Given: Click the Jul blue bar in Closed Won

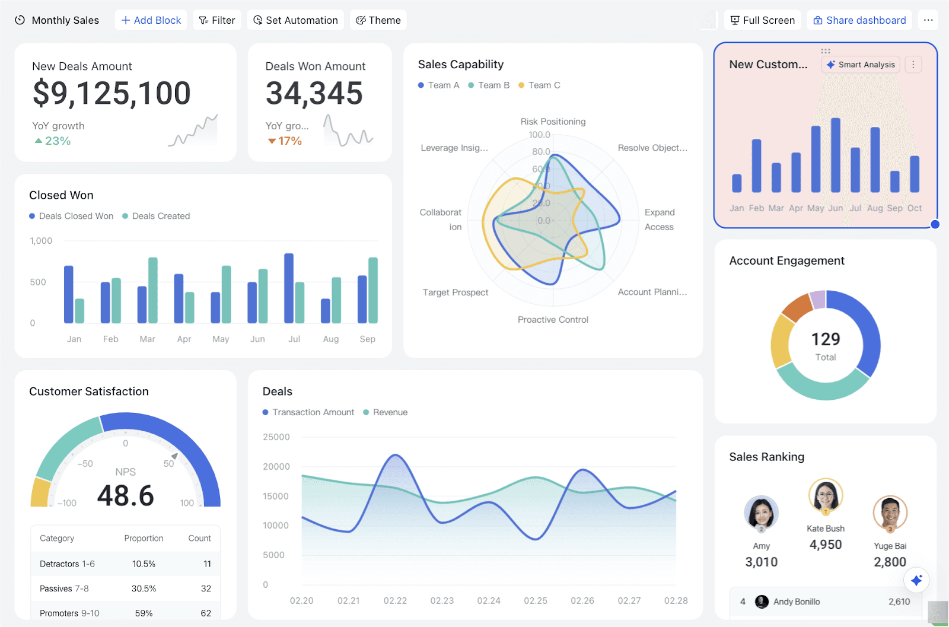Looking at the screenshot, I should [x=289, y=288].
